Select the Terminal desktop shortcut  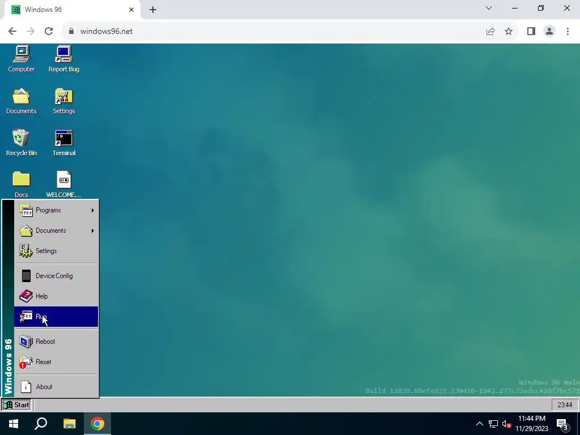tap(64, 143)
